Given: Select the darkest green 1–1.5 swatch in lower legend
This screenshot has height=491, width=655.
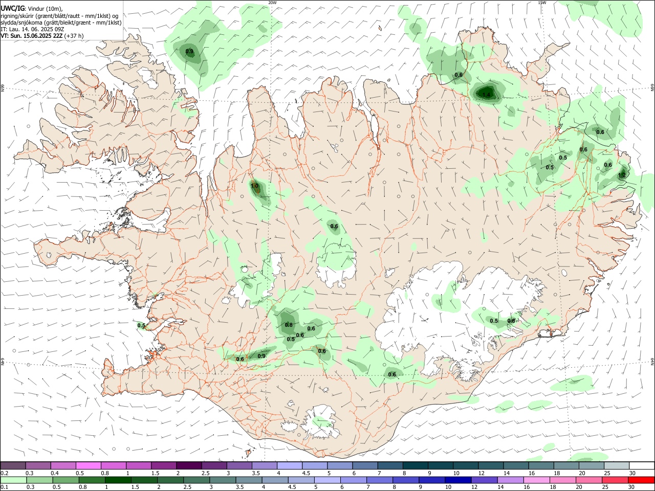Looking at the screenshot, I should point(118,480).
